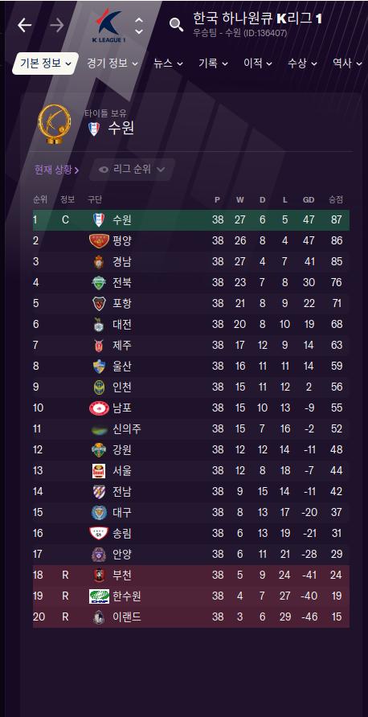The width and height of the screenshot is (368, 717).
Task: Open the 기본 정보 tab
Action: tap(45, 64)
